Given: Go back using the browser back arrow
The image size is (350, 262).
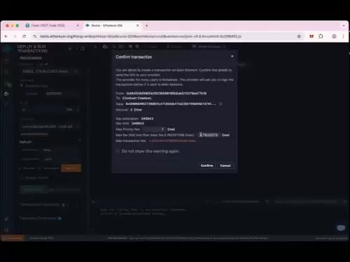Looking at the screenshot, I should (x=6, y=36).
